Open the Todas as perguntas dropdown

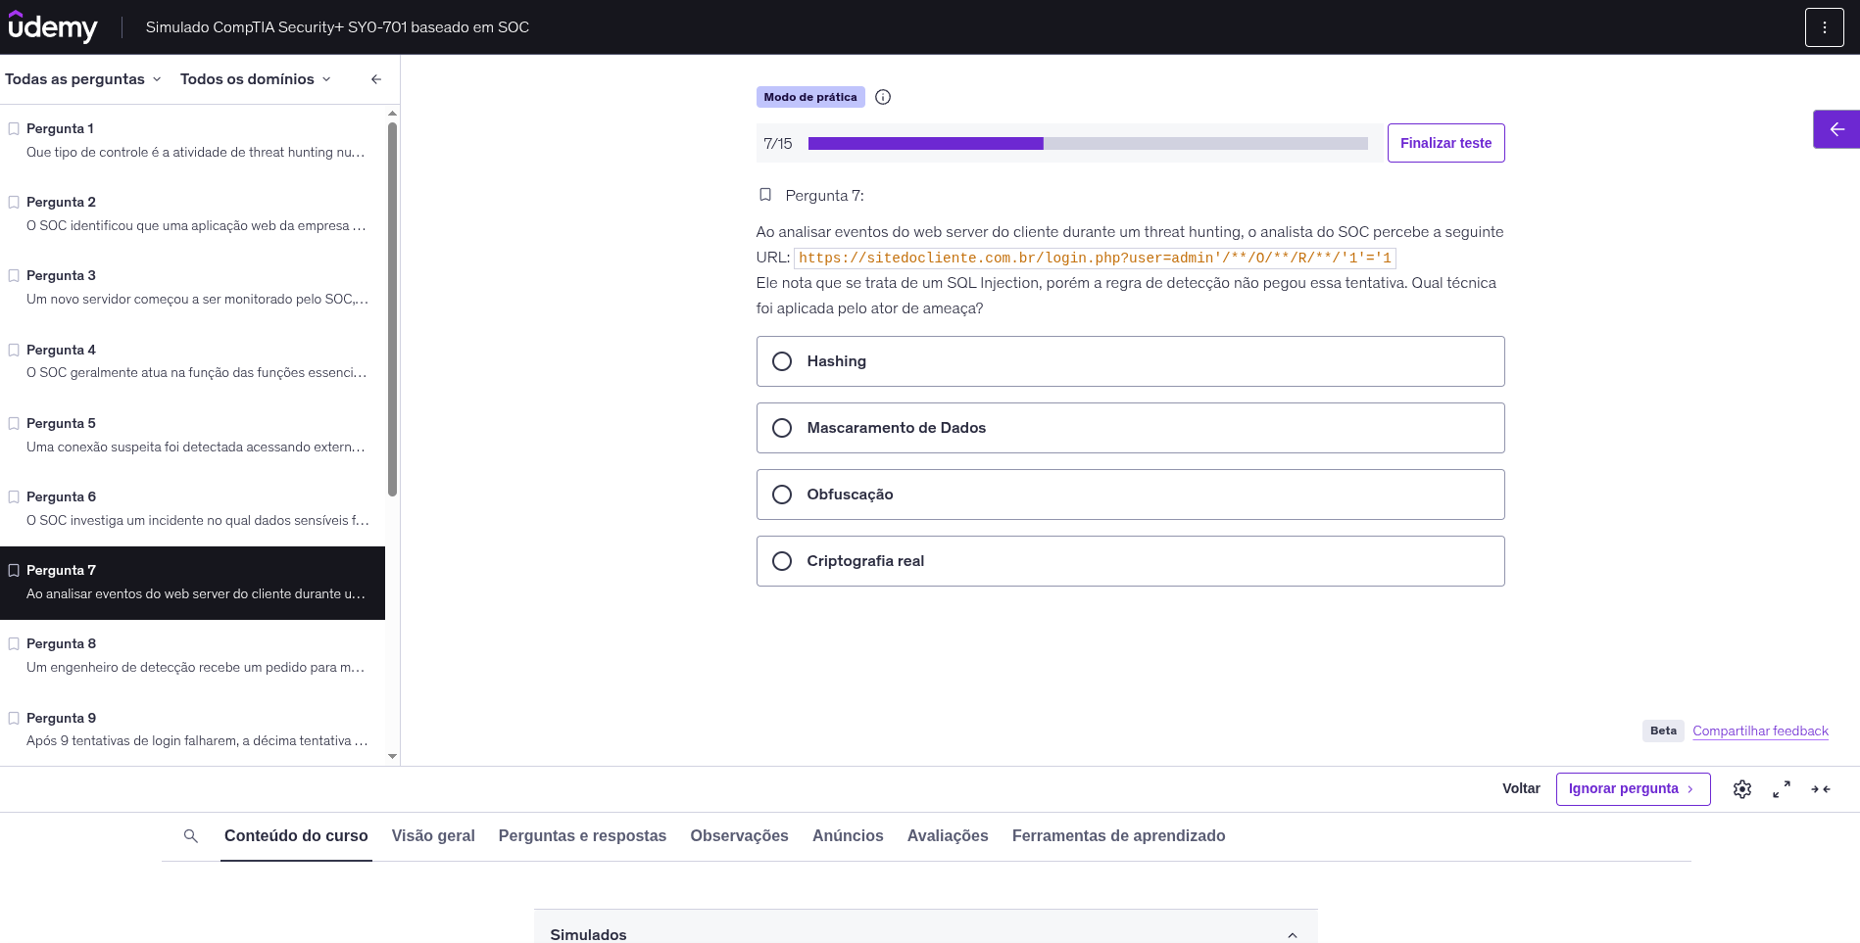tap(83, 79)
